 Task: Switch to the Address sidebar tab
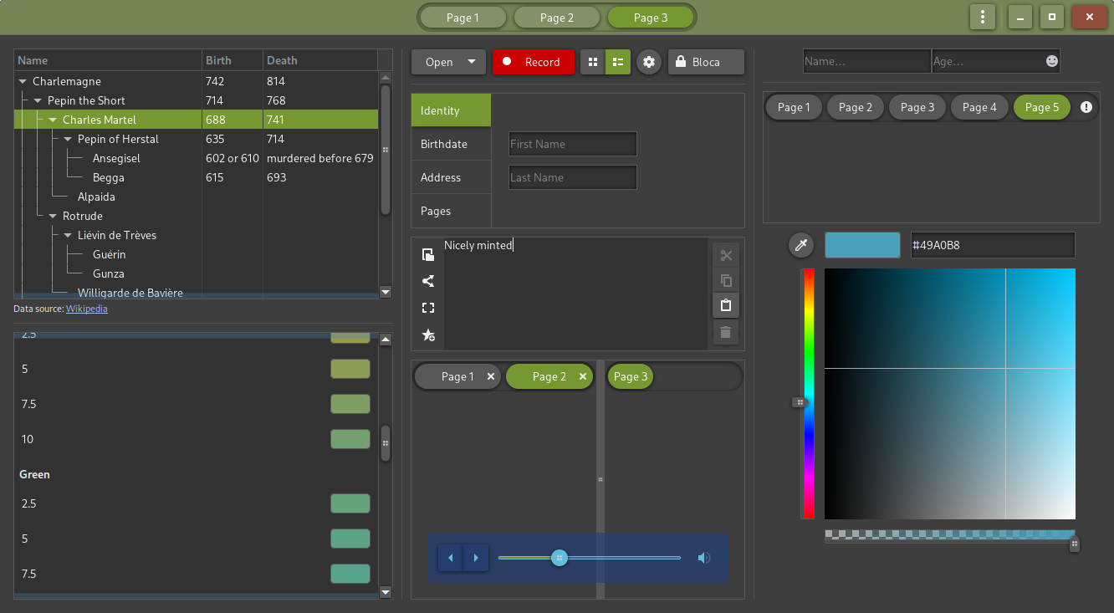[x=451, y=177]
